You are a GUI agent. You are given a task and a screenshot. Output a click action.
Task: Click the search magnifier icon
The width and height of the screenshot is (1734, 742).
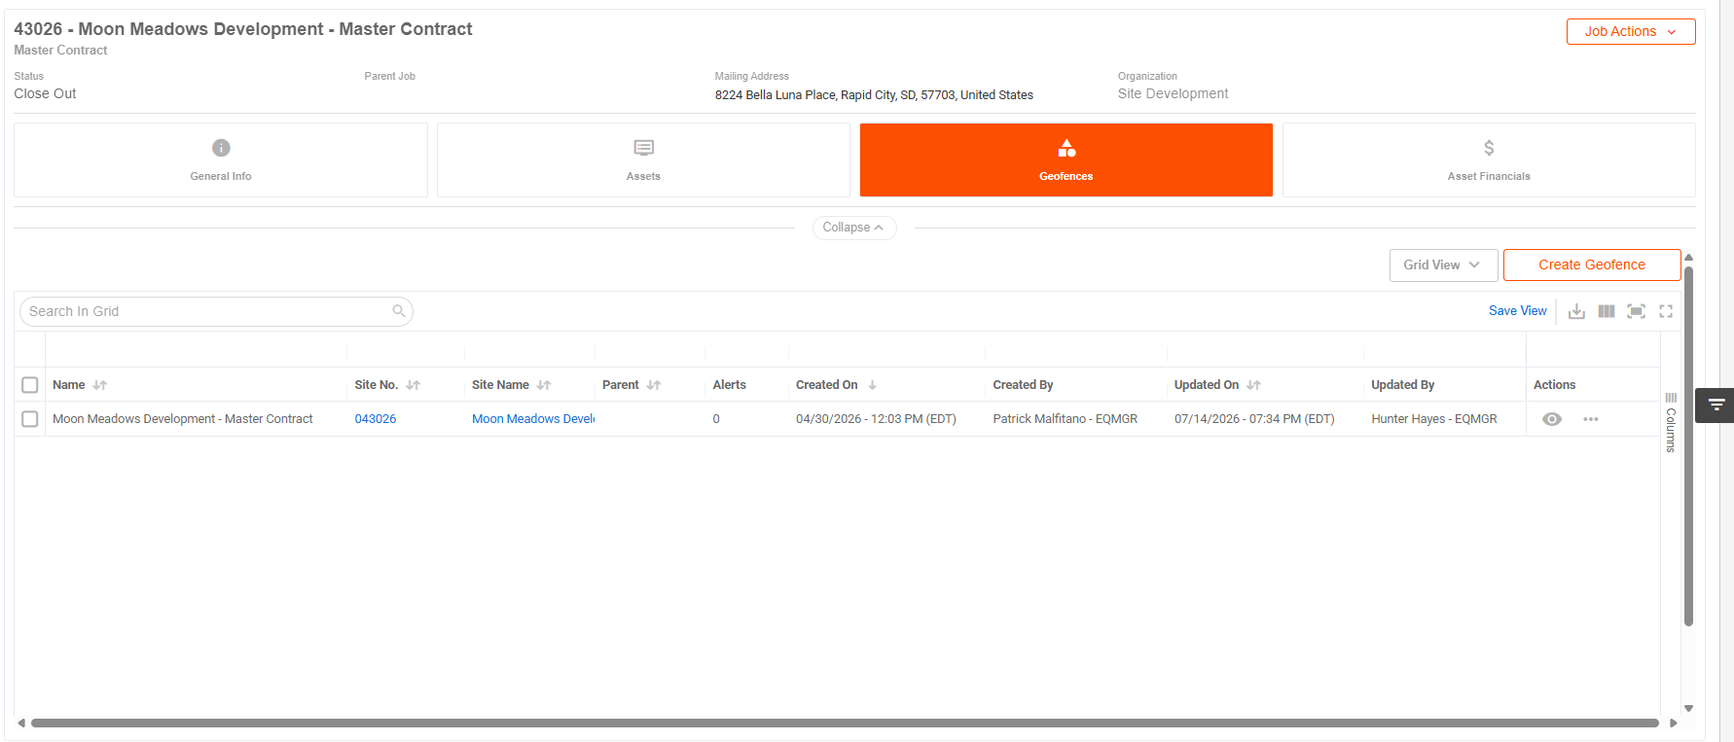point(399,311)
